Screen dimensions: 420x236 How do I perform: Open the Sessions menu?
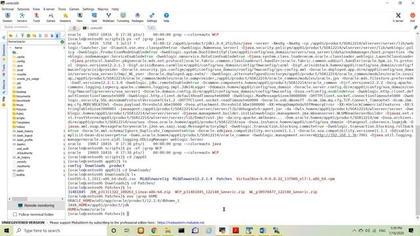point(24,9)
